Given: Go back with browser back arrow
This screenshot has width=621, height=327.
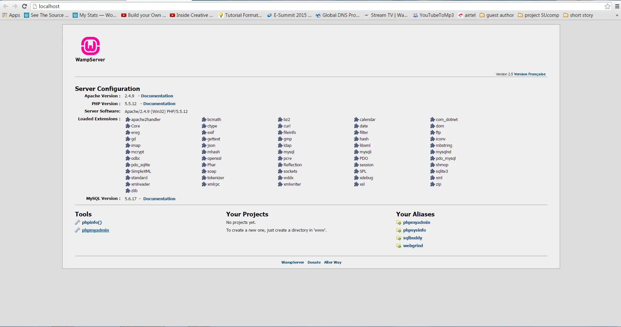Looking at the screenshot, I should pyautogui.click(x=6, y=6).
